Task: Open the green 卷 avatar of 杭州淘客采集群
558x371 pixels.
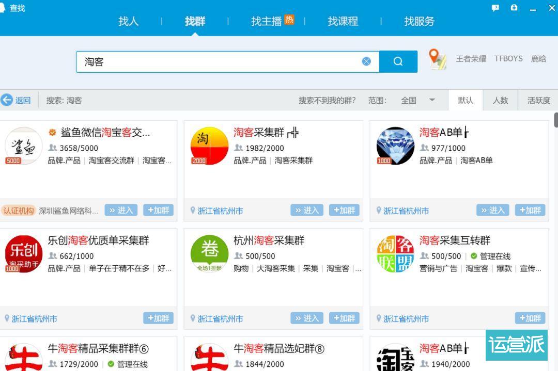Action: (209, 254)
